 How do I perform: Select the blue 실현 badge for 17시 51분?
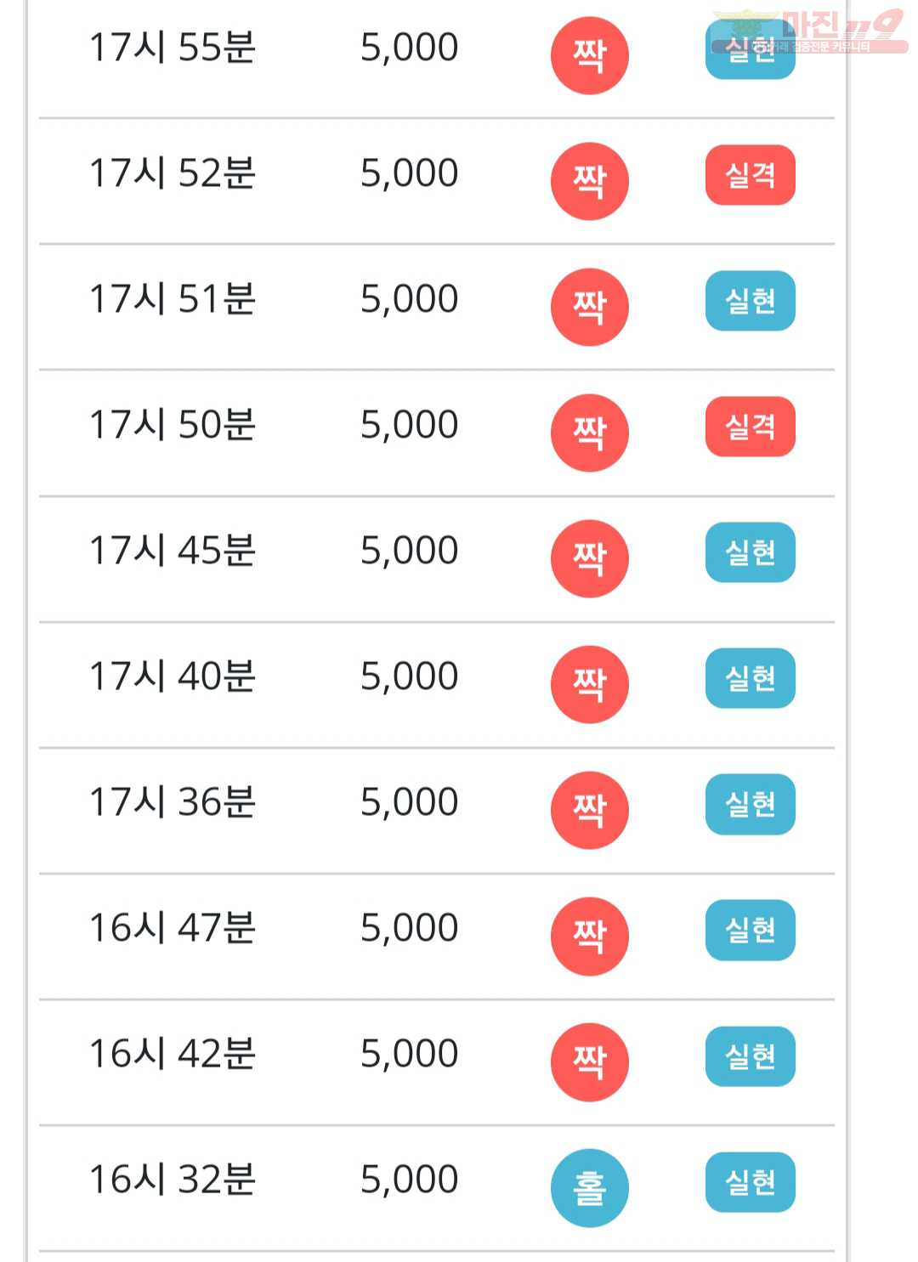750,301
